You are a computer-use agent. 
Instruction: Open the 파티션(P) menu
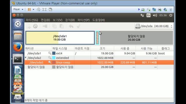coord(83,20)
